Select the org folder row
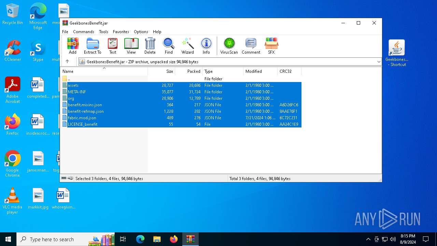The image size is (437, 246). click(x=181, y=98)
